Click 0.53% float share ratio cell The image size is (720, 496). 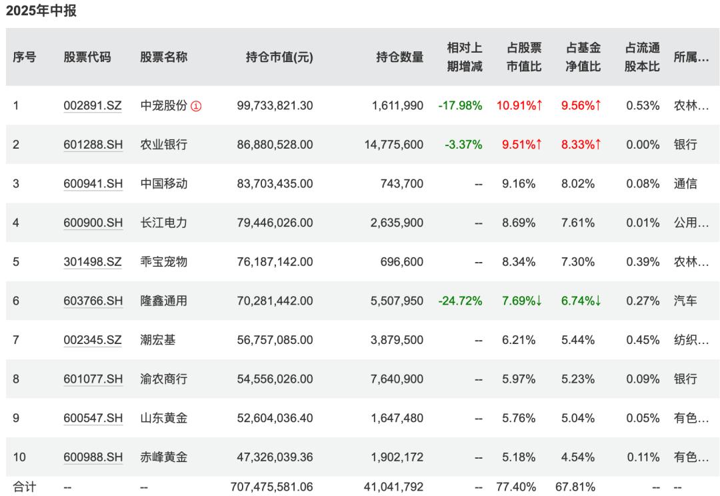click(x=643, y=105)
